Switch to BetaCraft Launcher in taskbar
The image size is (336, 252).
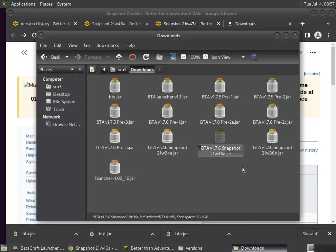[39, 248]
